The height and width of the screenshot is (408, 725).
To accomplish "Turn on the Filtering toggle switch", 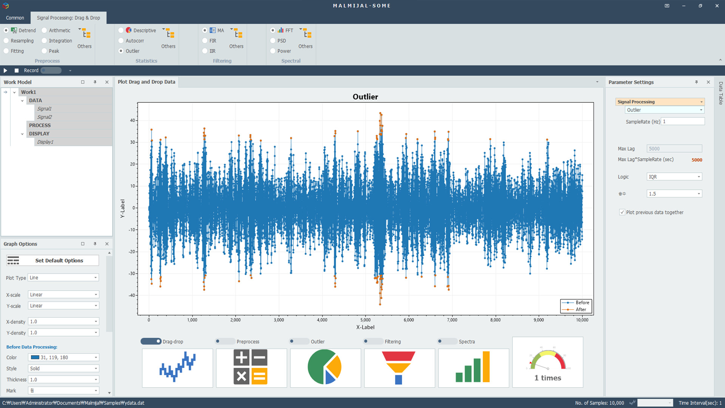I will tap(373, 342).
